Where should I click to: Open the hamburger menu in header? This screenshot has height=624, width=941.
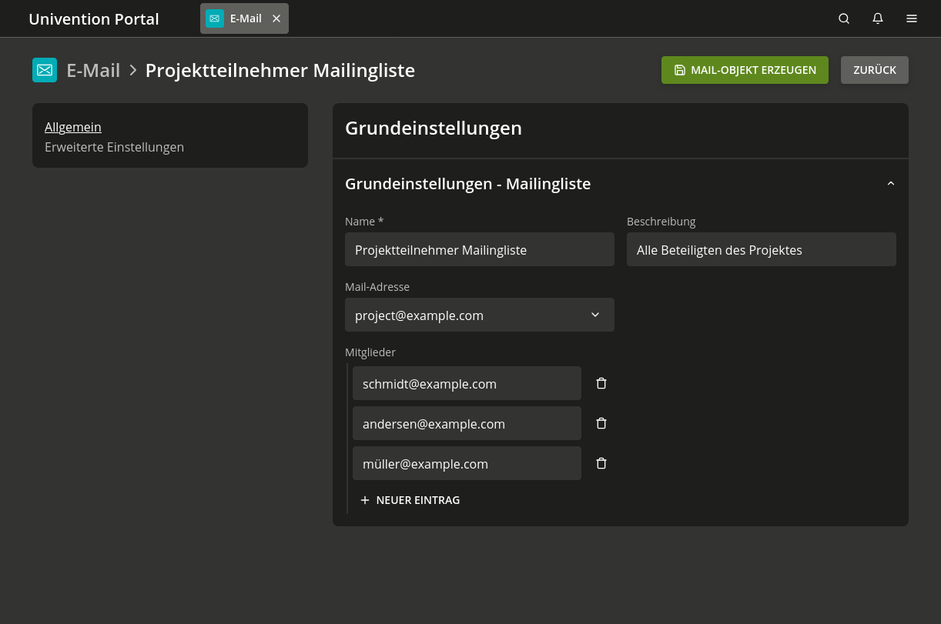tap(912, 18)
